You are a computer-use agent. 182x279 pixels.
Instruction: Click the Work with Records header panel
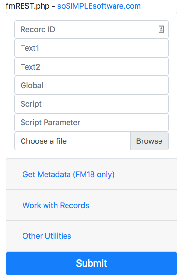(91, 205)
